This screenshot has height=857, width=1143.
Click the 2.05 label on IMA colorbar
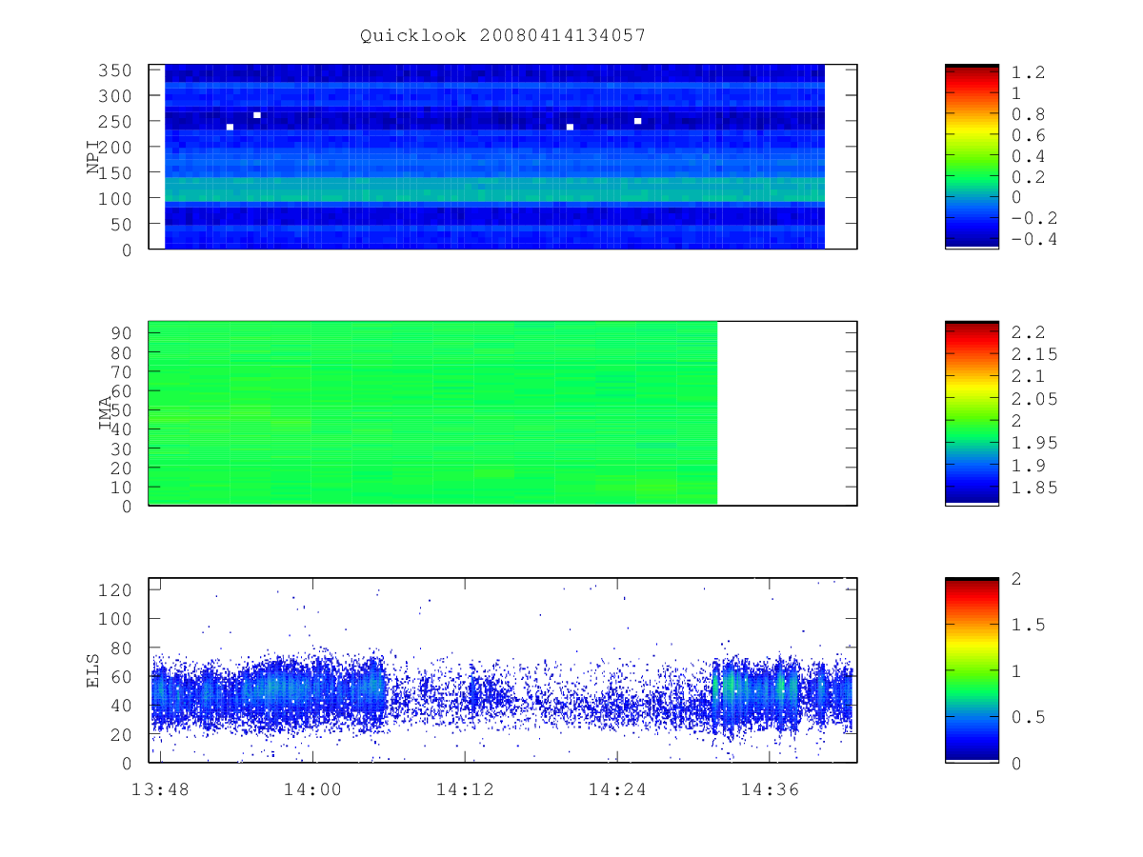click(1034, 399)
